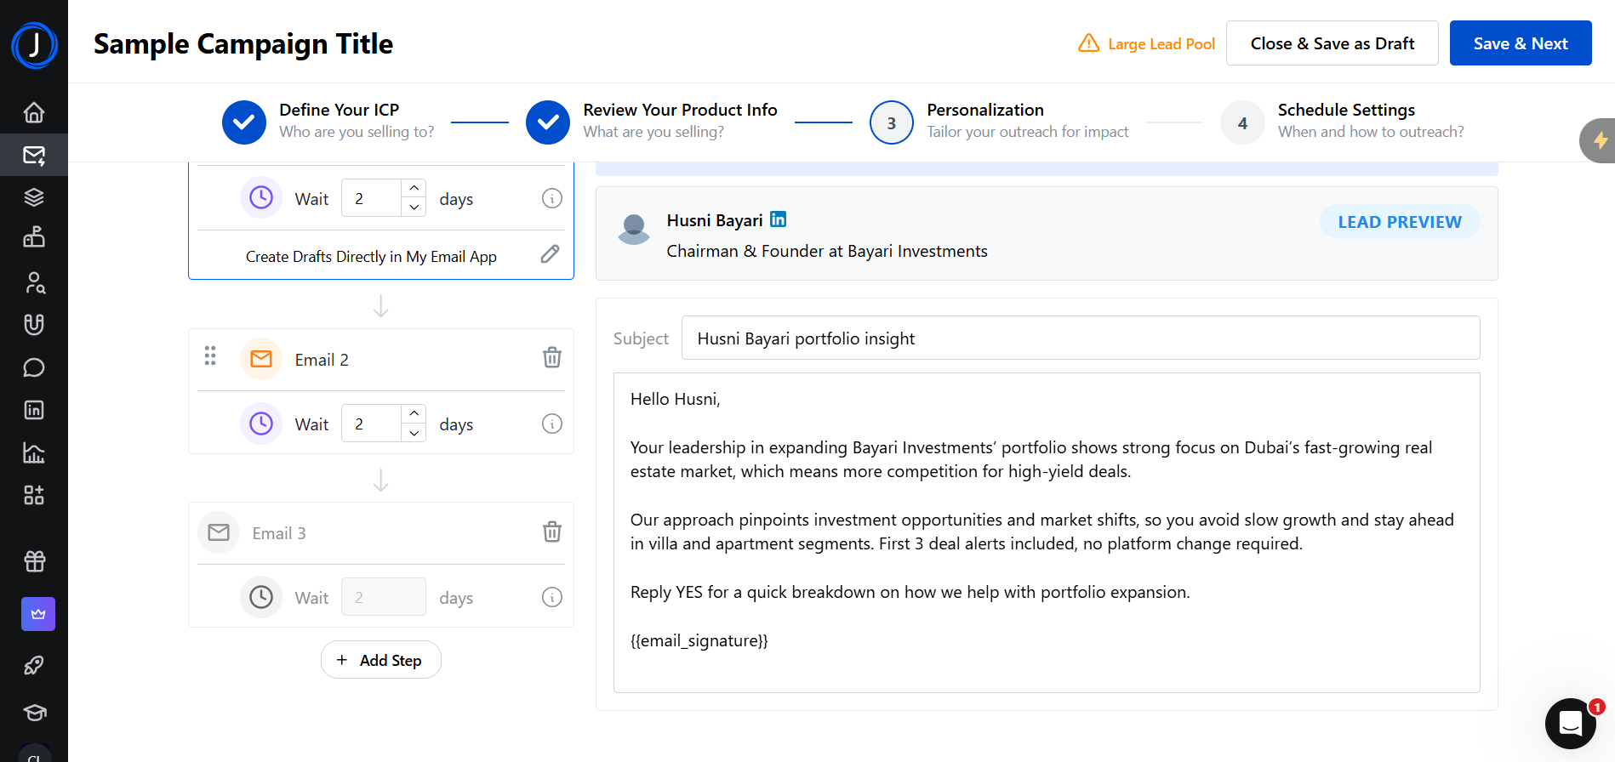1615x762 pixels.
Task: Click Close & Save as Draft
Action: point(1332,43)
